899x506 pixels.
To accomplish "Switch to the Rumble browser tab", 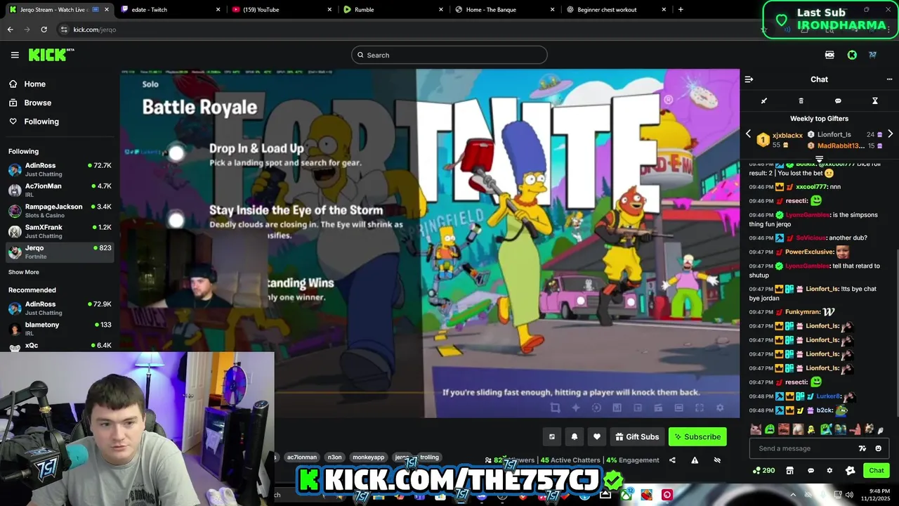I will click(394, 10).
